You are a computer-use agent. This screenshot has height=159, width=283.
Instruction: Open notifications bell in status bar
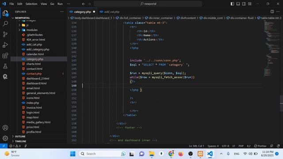coord(278,146)
